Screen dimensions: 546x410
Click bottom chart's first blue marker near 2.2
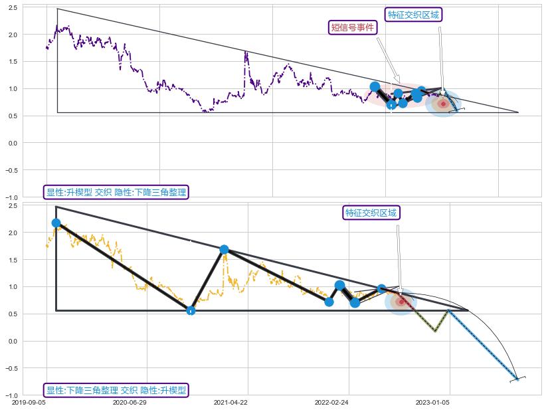[x=56, y=223]
